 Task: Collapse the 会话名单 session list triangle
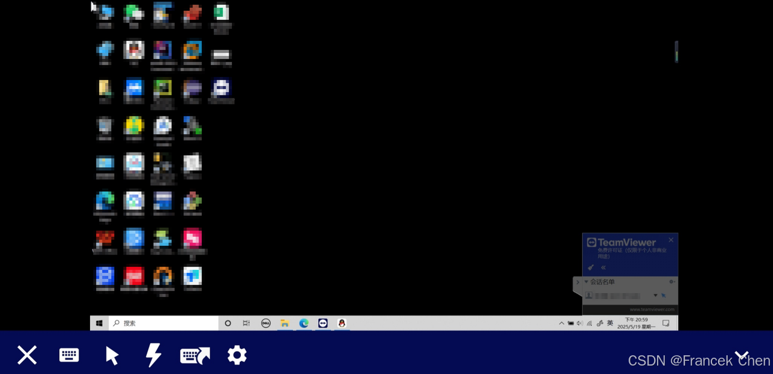(586, 282)
